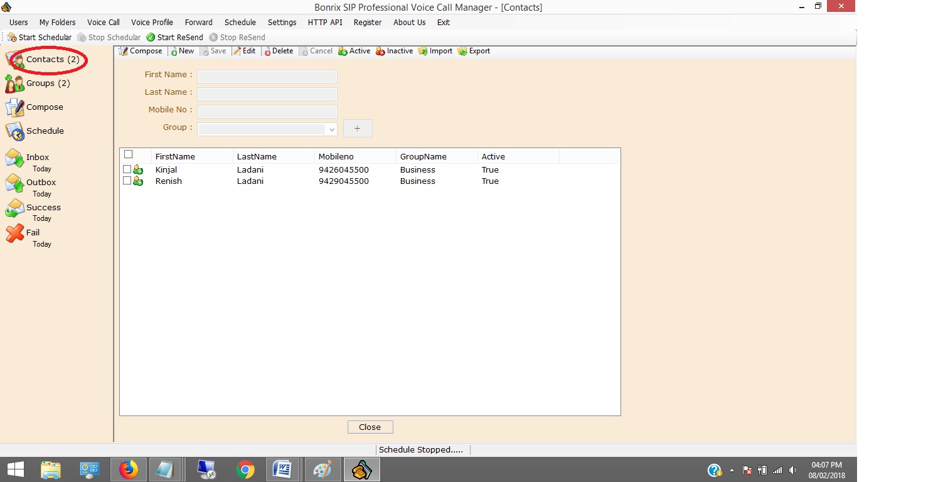Click the Close button
The image size is (943, 482).
[x=370, y=427]
